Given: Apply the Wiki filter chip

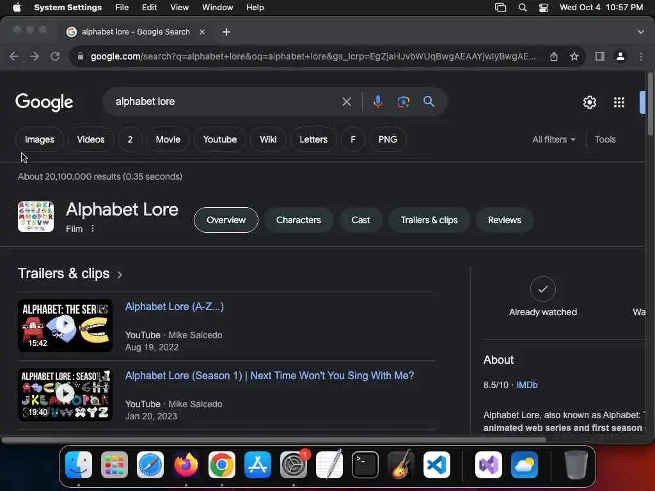Looking at the screenshot, I should [268, 139].
